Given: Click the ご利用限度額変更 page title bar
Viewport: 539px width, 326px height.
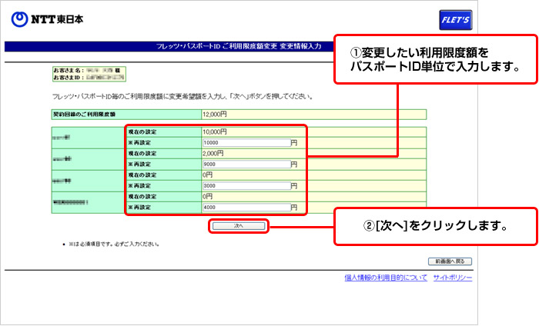Looking at the screenshot, I should pos(239,46).
